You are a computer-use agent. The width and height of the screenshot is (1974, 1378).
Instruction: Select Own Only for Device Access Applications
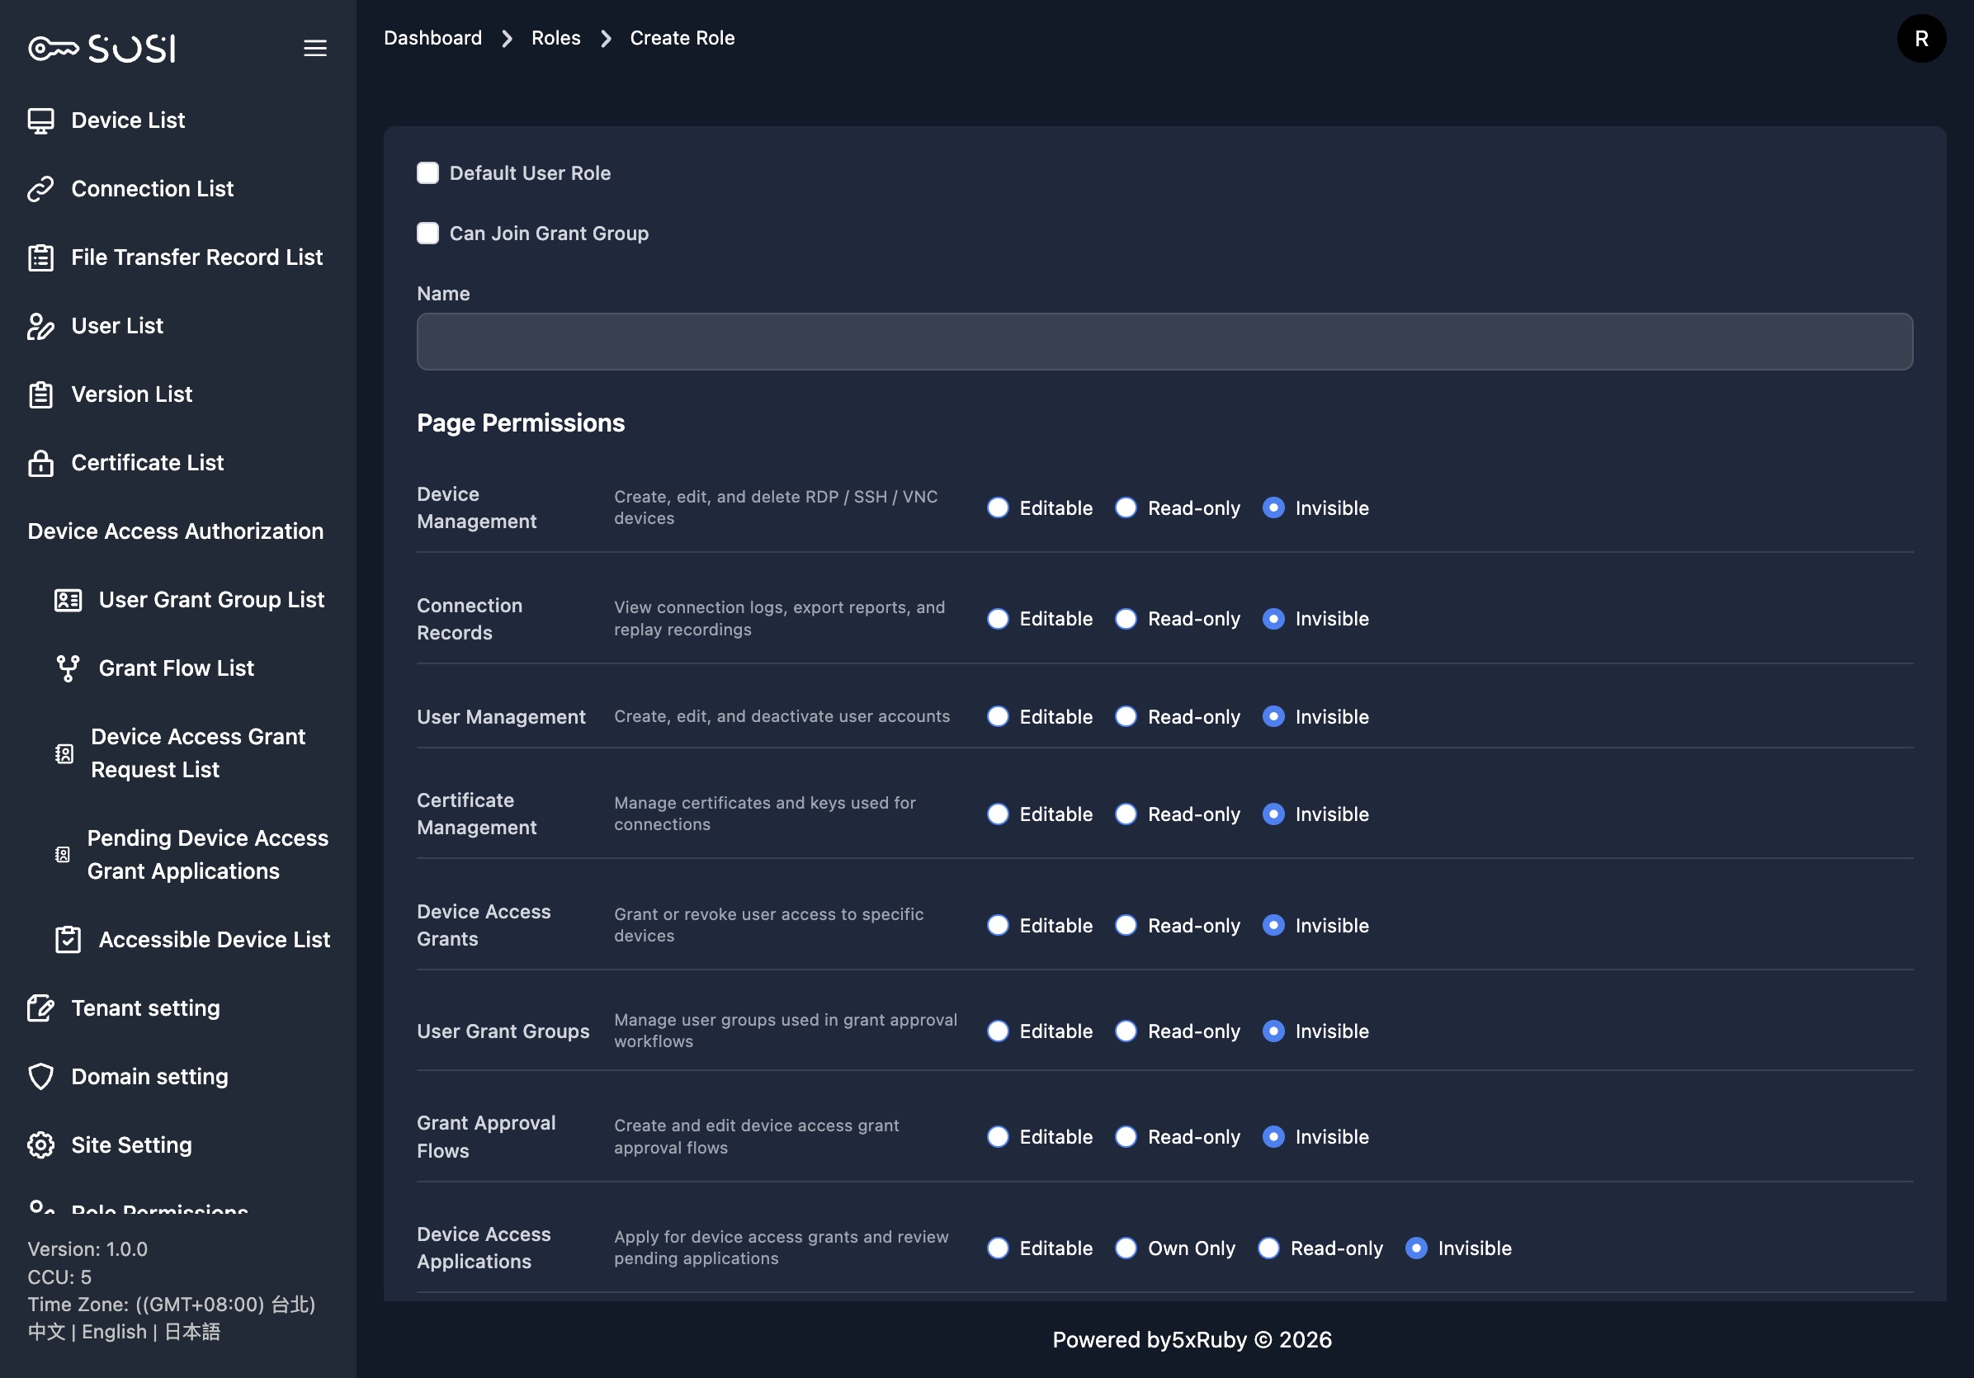coord(1126,1248)
